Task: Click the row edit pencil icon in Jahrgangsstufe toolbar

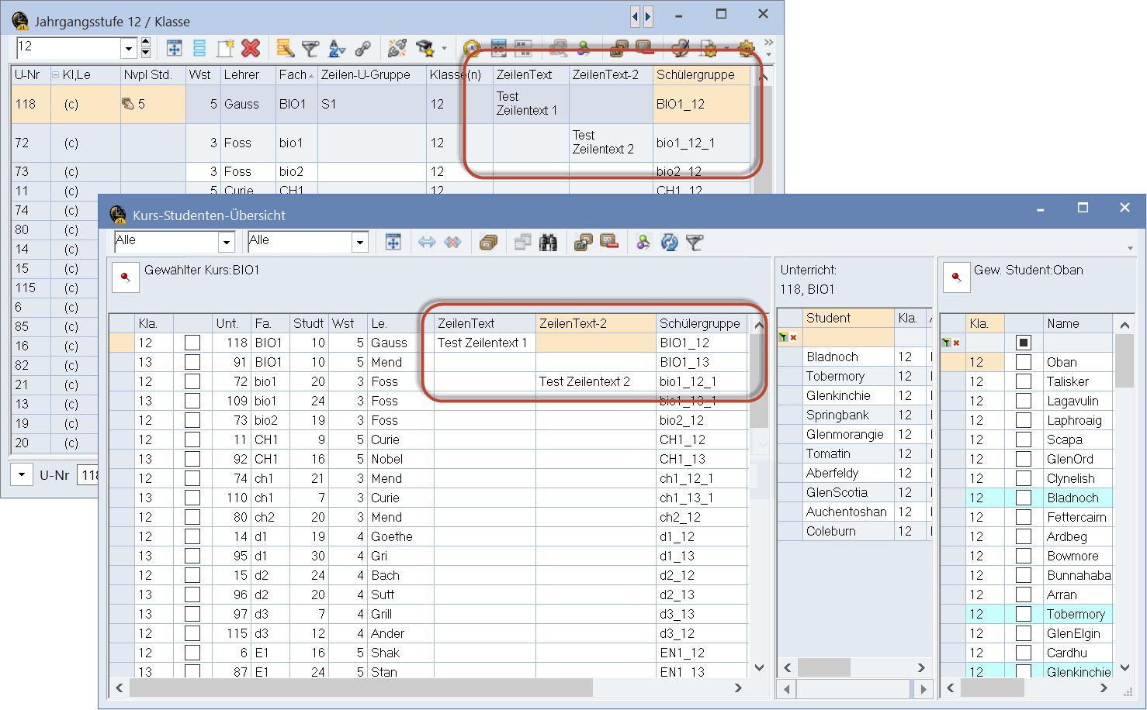Action: (286, 49)
